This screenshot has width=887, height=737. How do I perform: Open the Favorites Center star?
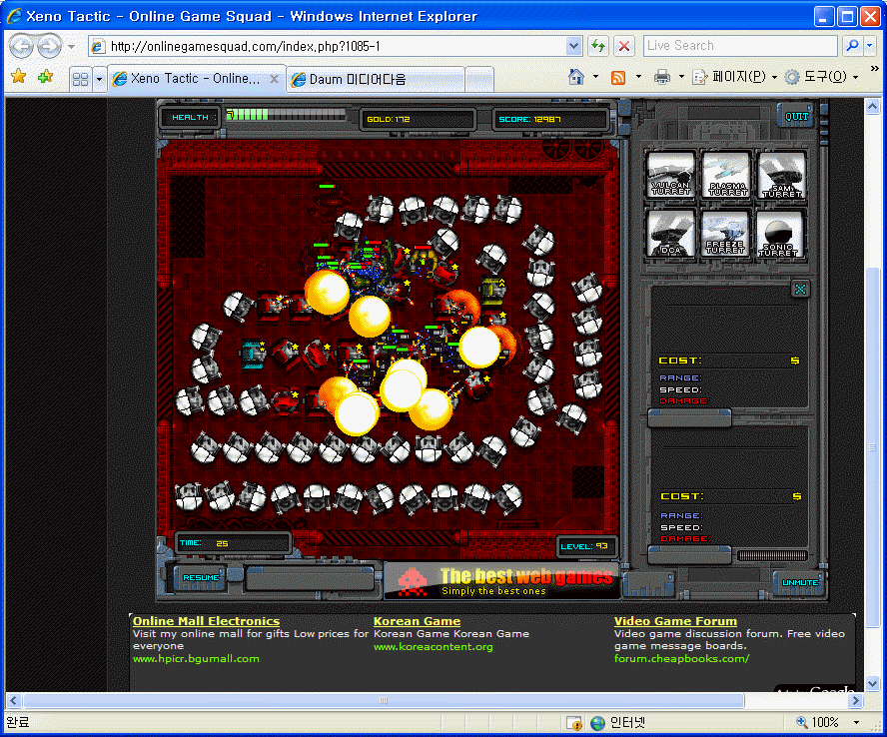point(19,76)
